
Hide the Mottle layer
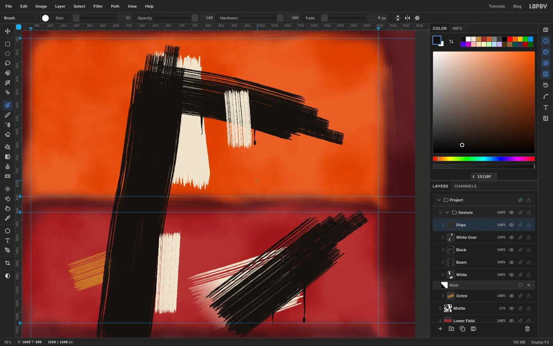point(512,308)
